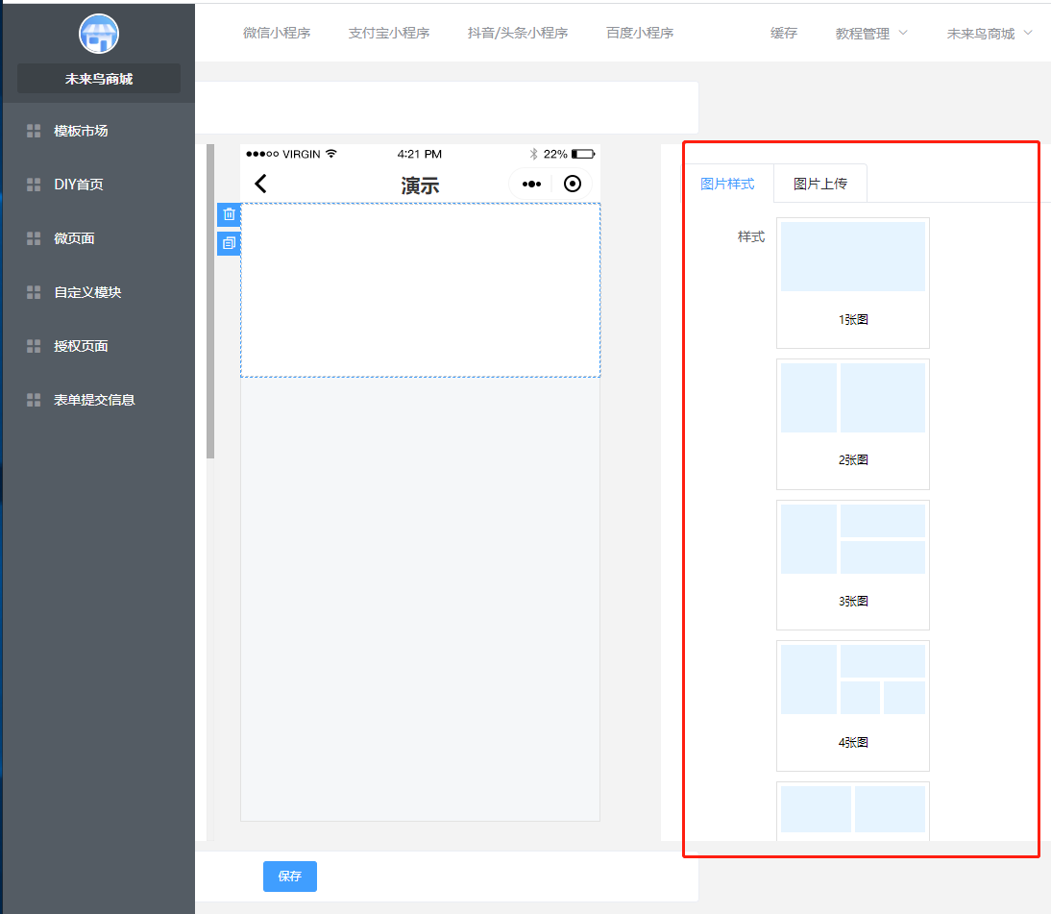Click the grid icon next to 模板市场
The image size is (1051, 914).
(34, 131)
